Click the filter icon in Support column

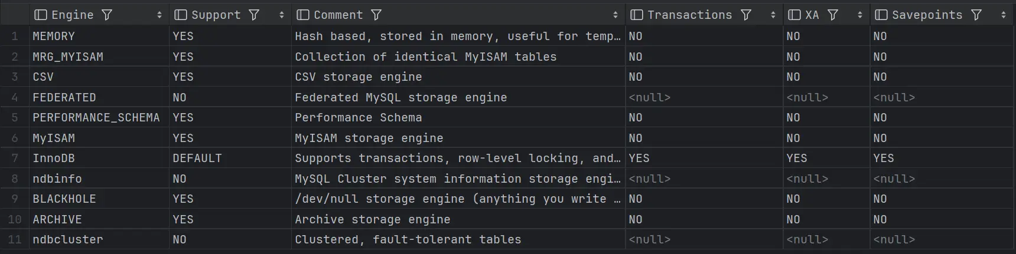pyautogui.click(x=254, y=15)
